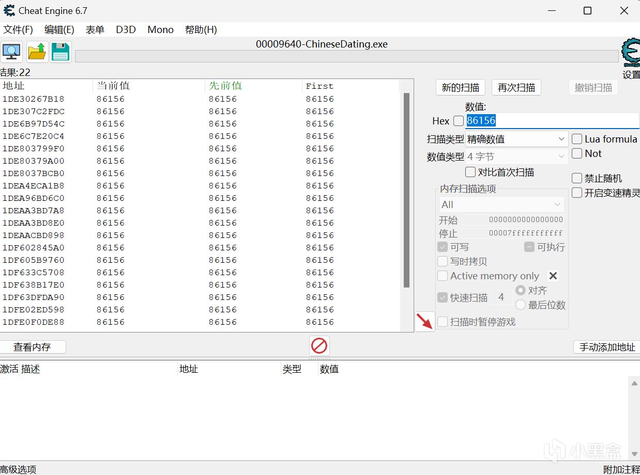
Task: Toggle the 可写 checkbox
Action: click(443, 247)
